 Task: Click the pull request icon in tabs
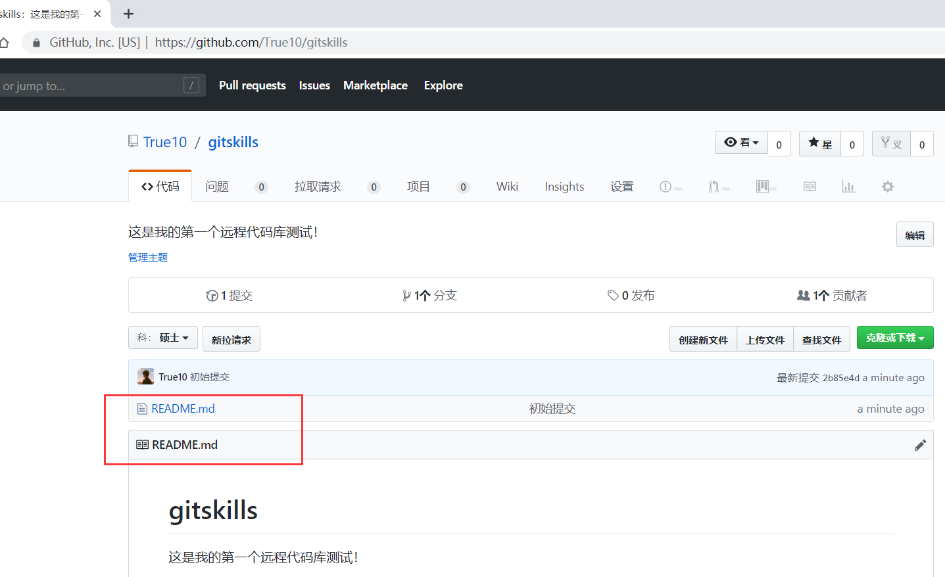click(714, 187)
